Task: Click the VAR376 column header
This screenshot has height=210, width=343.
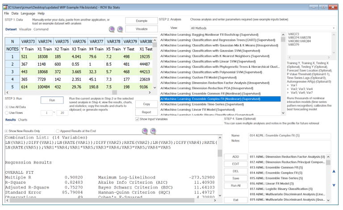Action: pyautogui.click(x=79, y=42)
